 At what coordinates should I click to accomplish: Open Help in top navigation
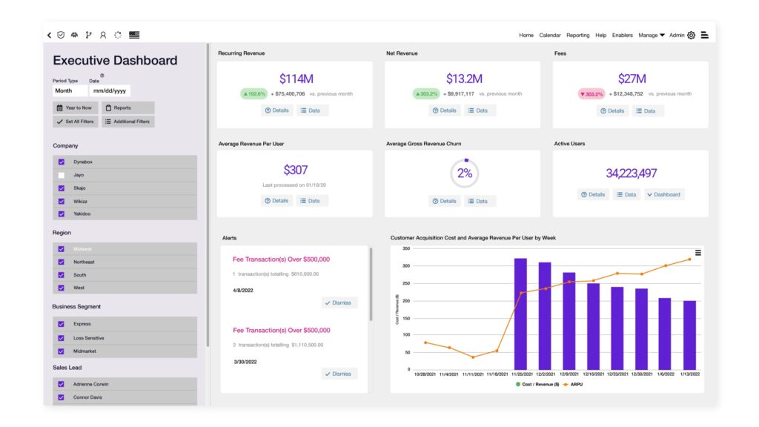click(600, 35)
